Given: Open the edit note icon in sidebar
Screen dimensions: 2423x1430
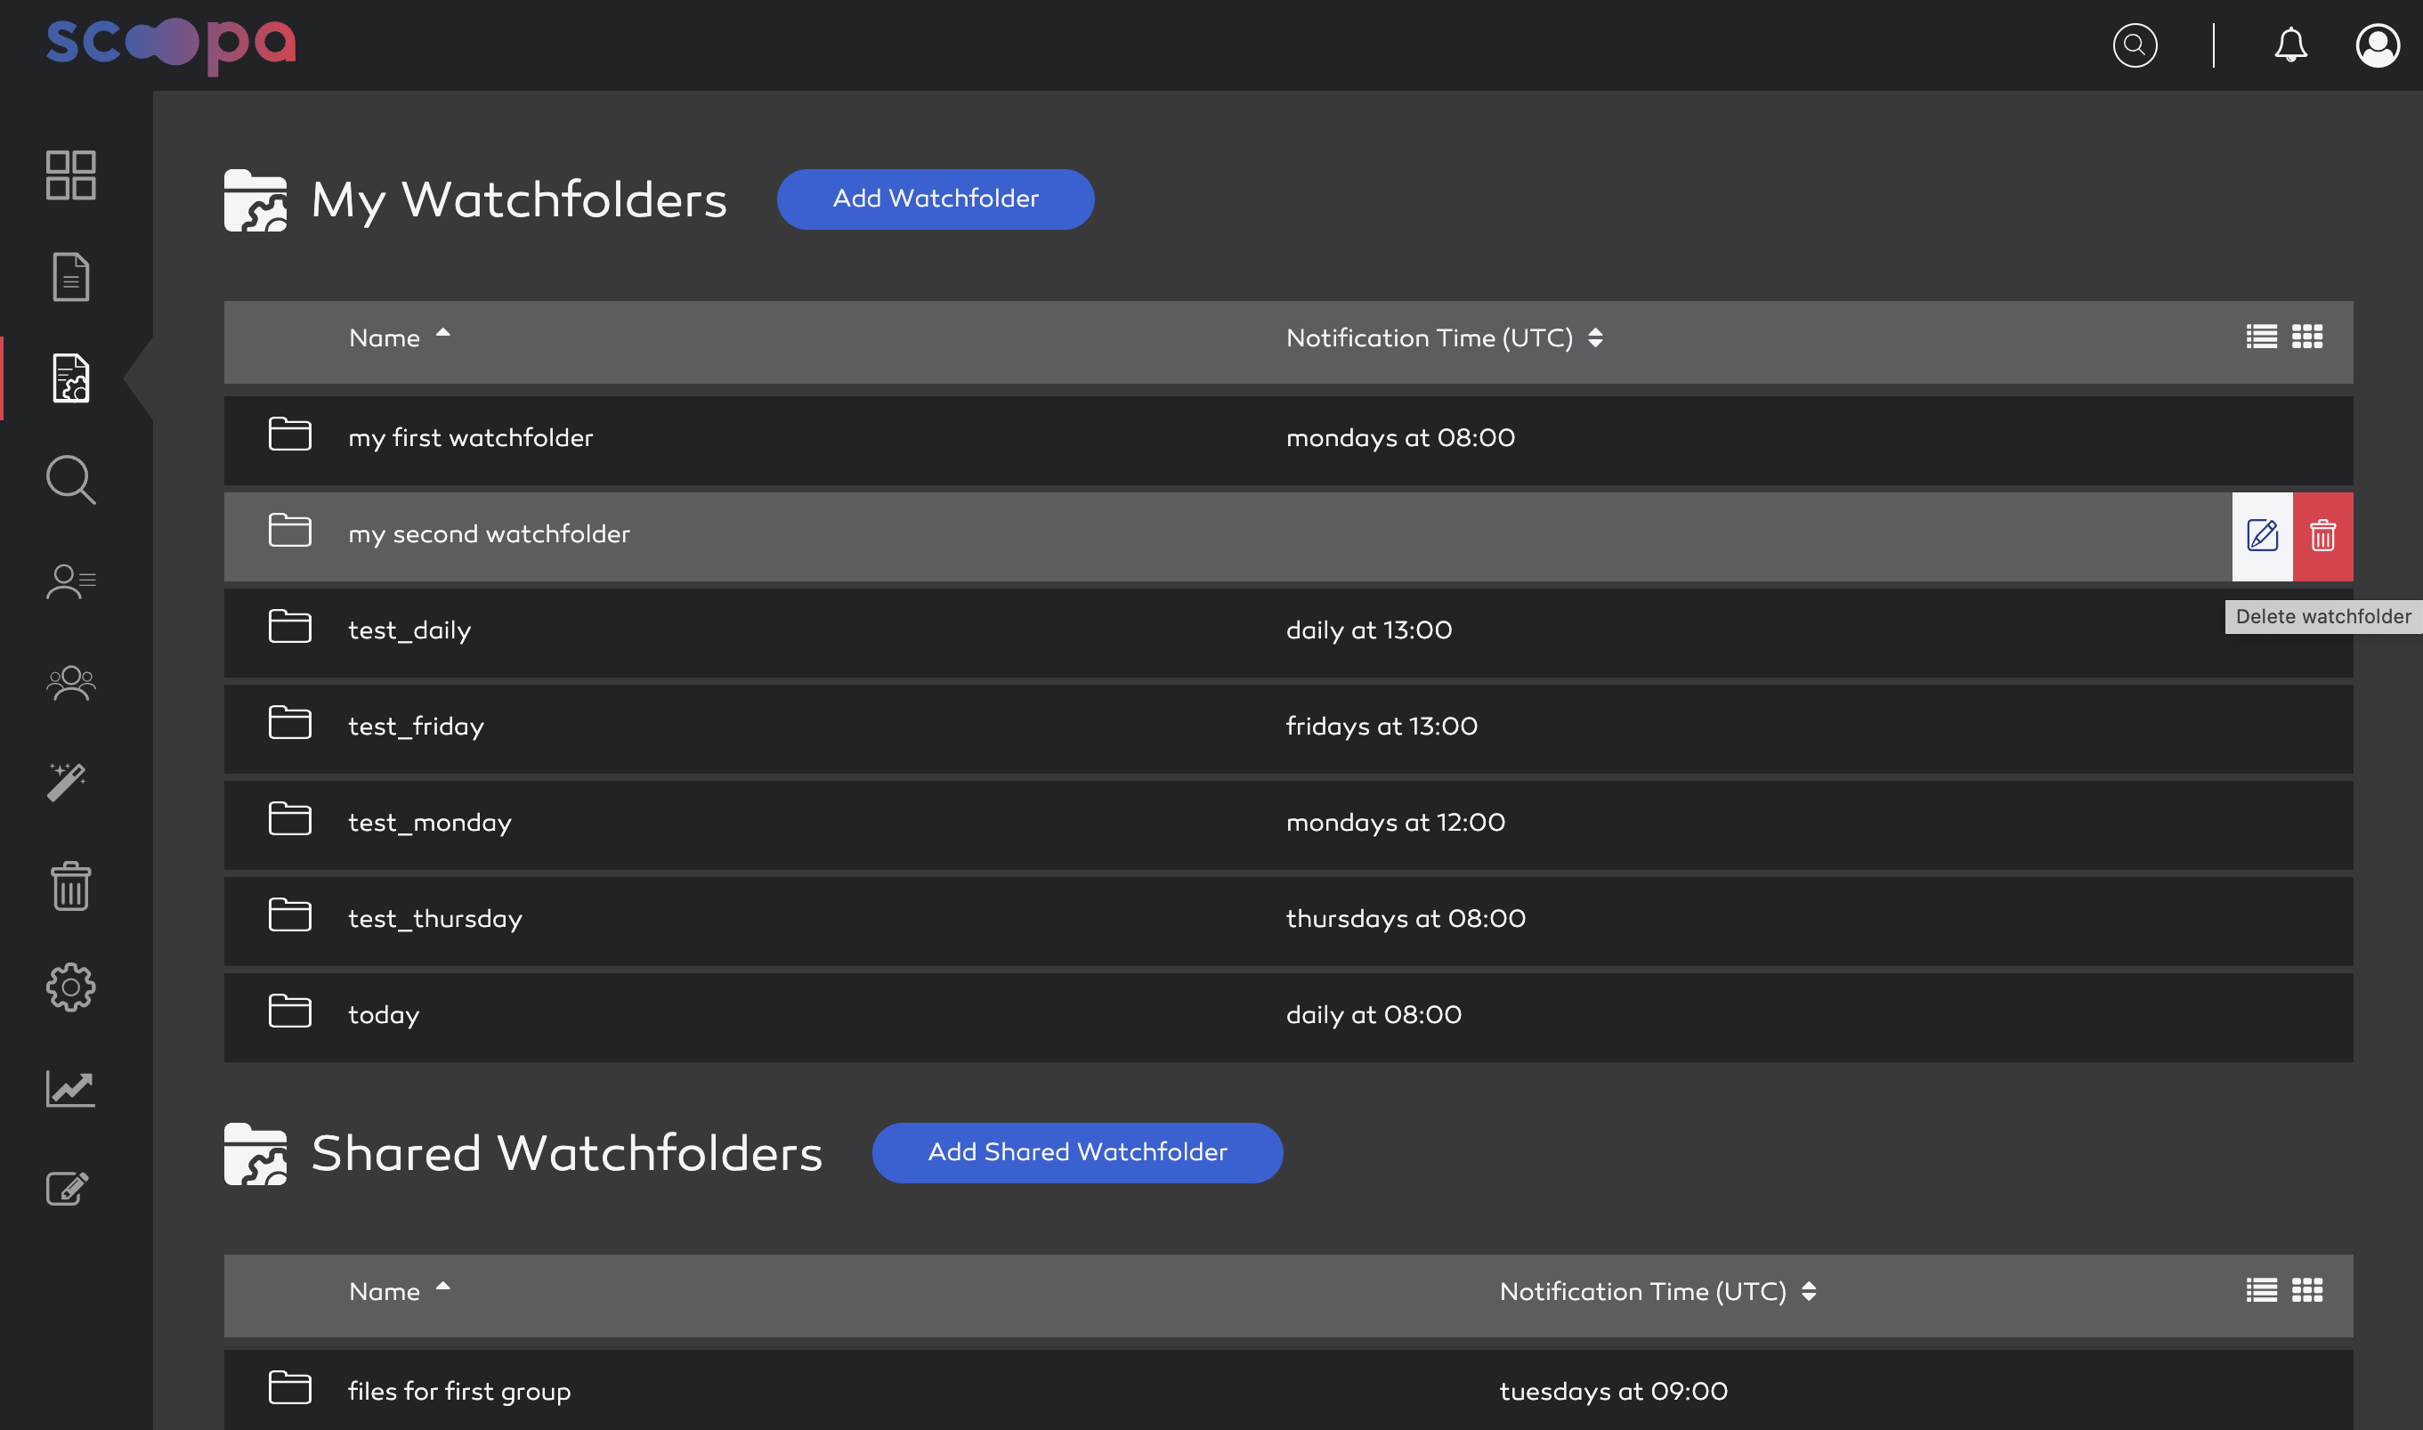Looking at the screenshot, I should point(68,1188).
